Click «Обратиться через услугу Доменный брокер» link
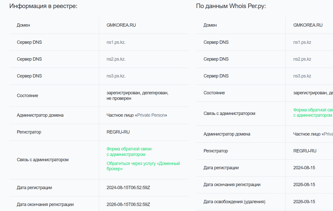This screenshot has width=333, height=211. point(143,166)
